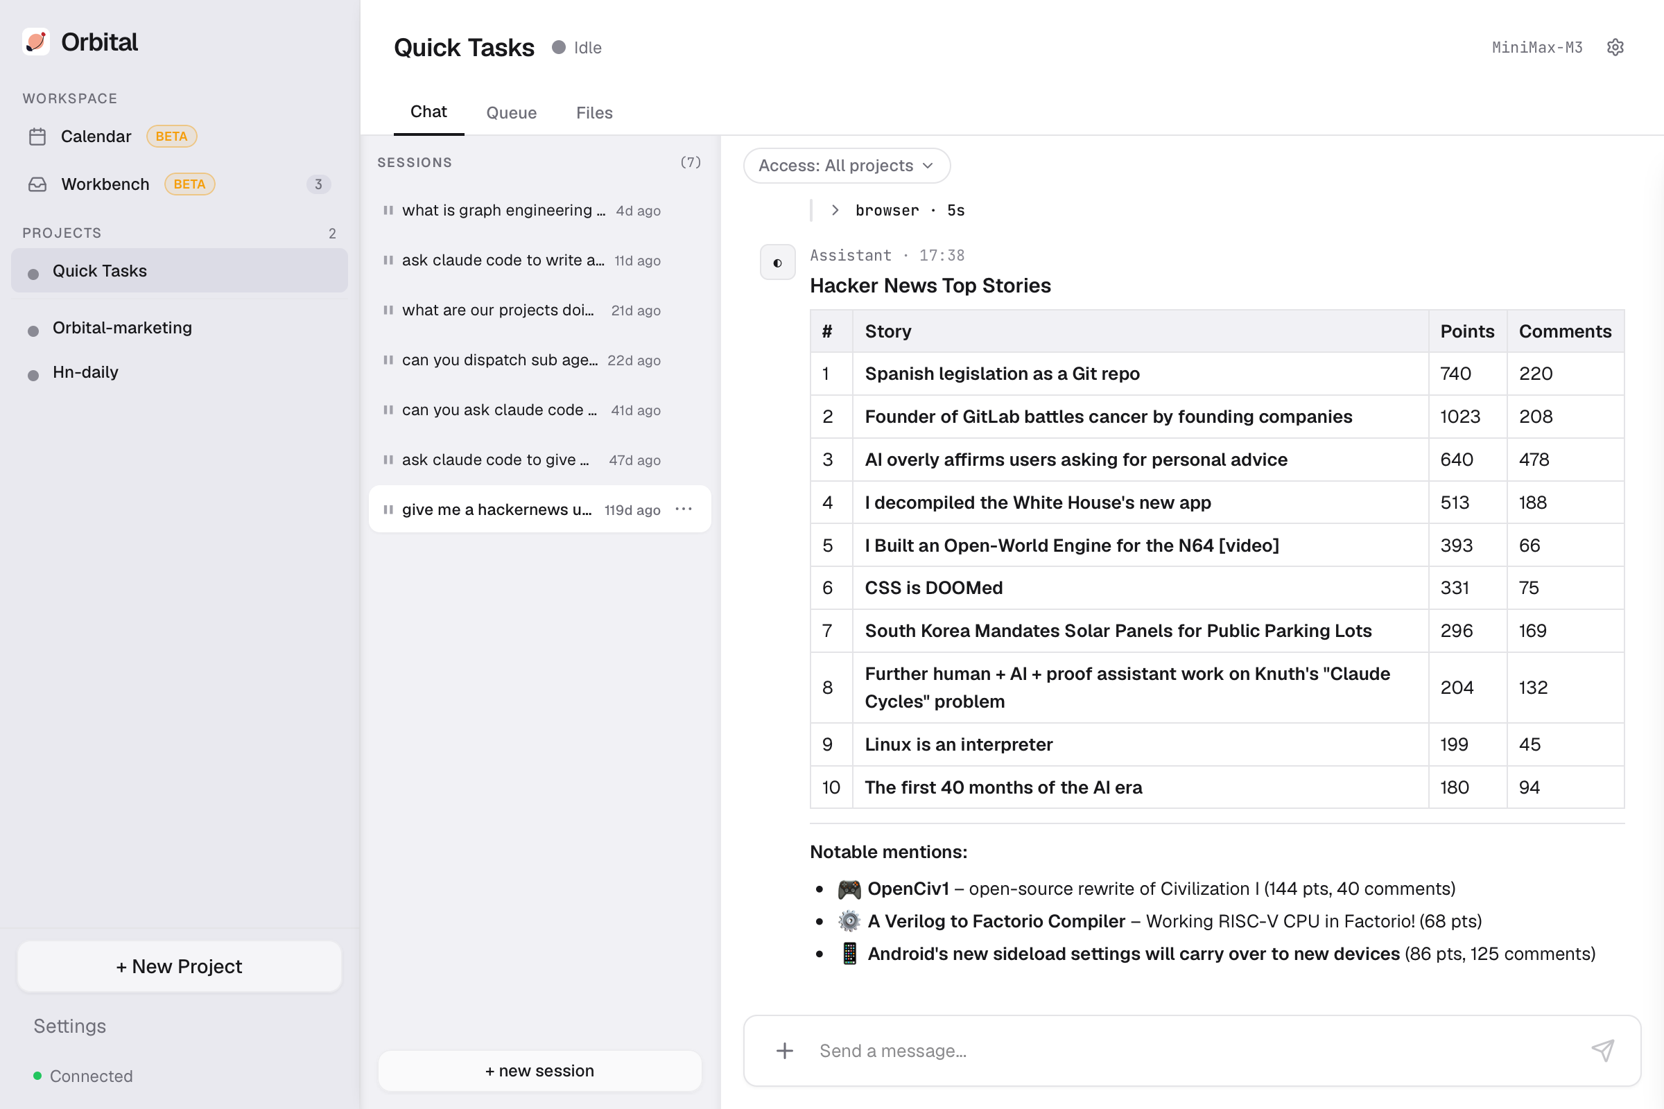Click the sessions count (7)

[691, 162]
